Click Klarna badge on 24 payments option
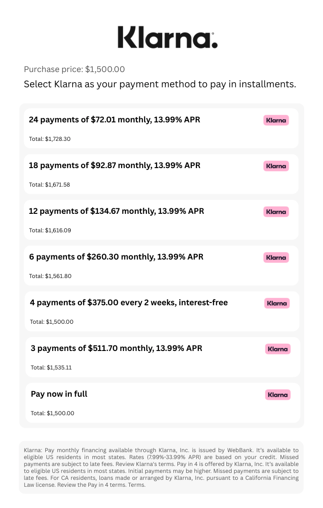This screenshot has width=323, height=508. pyautogui.click(x=276, y=120)
